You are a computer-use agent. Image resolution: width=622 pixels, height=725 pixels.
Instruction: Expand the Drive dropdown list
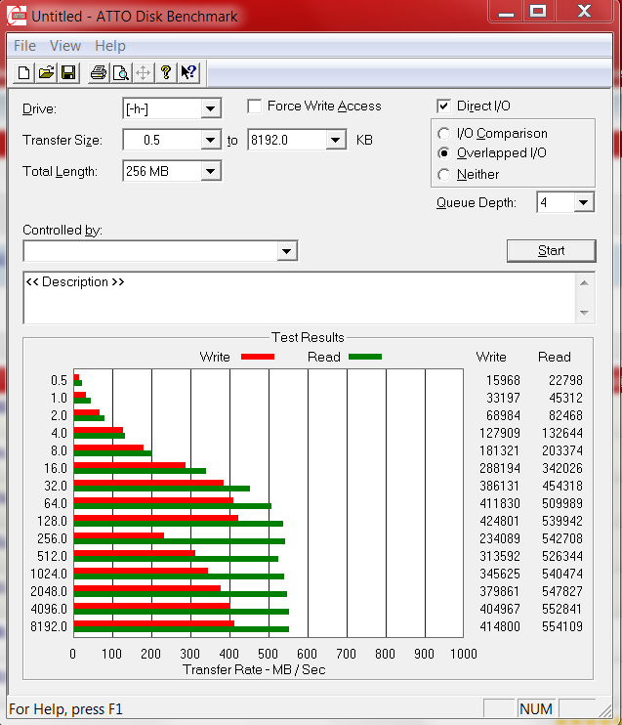[210, 109]
